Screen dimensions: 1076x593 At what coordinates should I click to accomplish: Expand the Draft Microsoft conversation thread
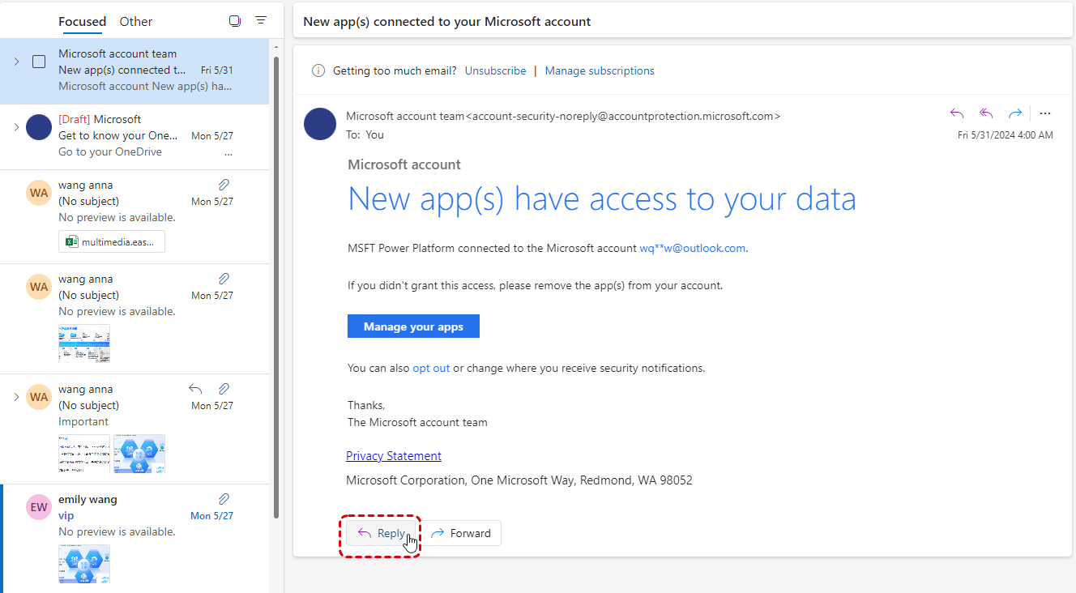(x=16, y=127)
